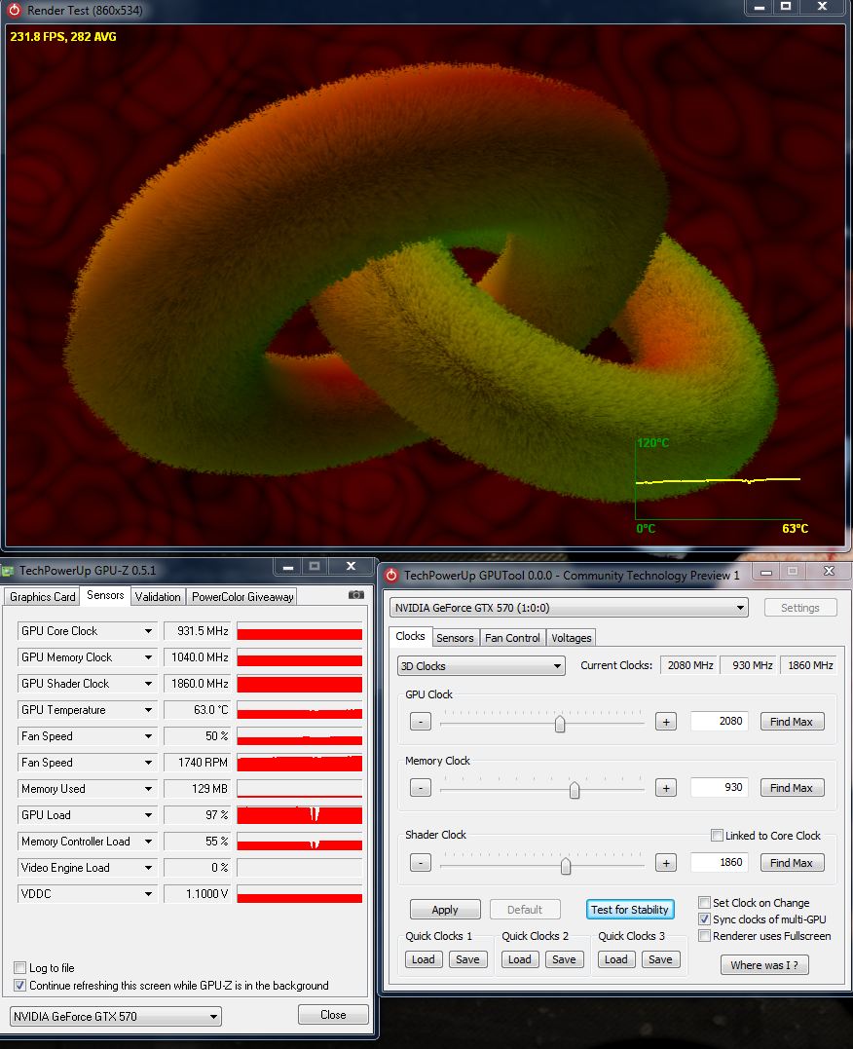Click Shader Clock value field 1860

[720, 862]
